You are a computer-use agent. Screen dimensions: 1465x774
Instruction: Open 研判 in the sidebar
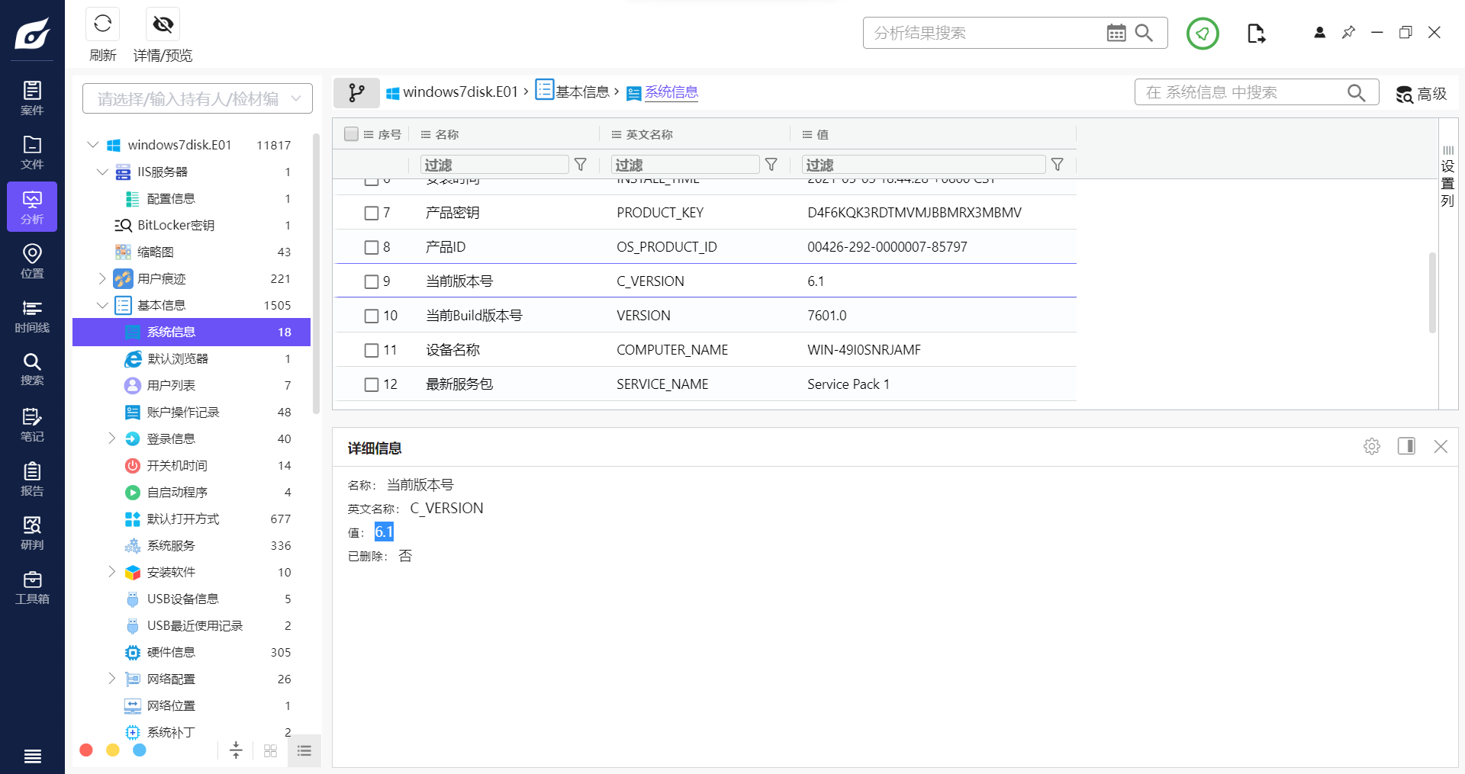(32, 533)
